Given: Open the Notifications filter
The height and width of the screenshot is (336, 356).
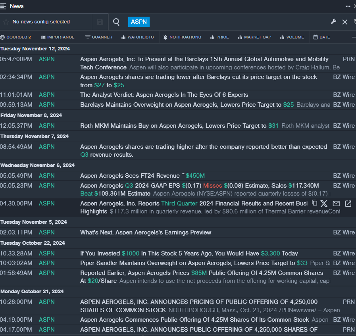Looking at the screenshot, I should click(x=182, y=37).
